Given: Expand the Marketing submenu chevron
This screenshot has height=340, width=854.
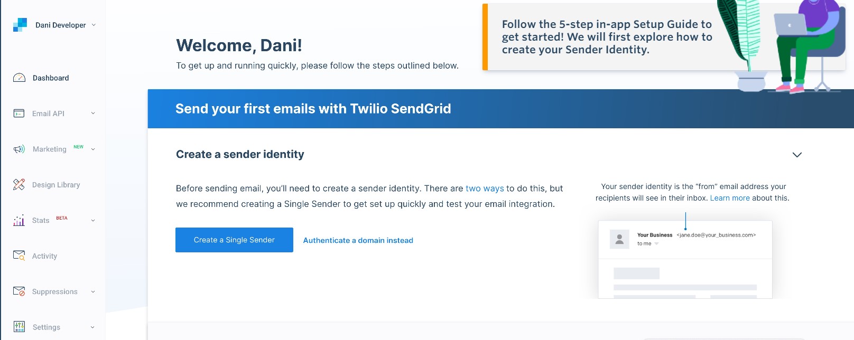Looking at the screenshot, I should [x=93, y=149].
